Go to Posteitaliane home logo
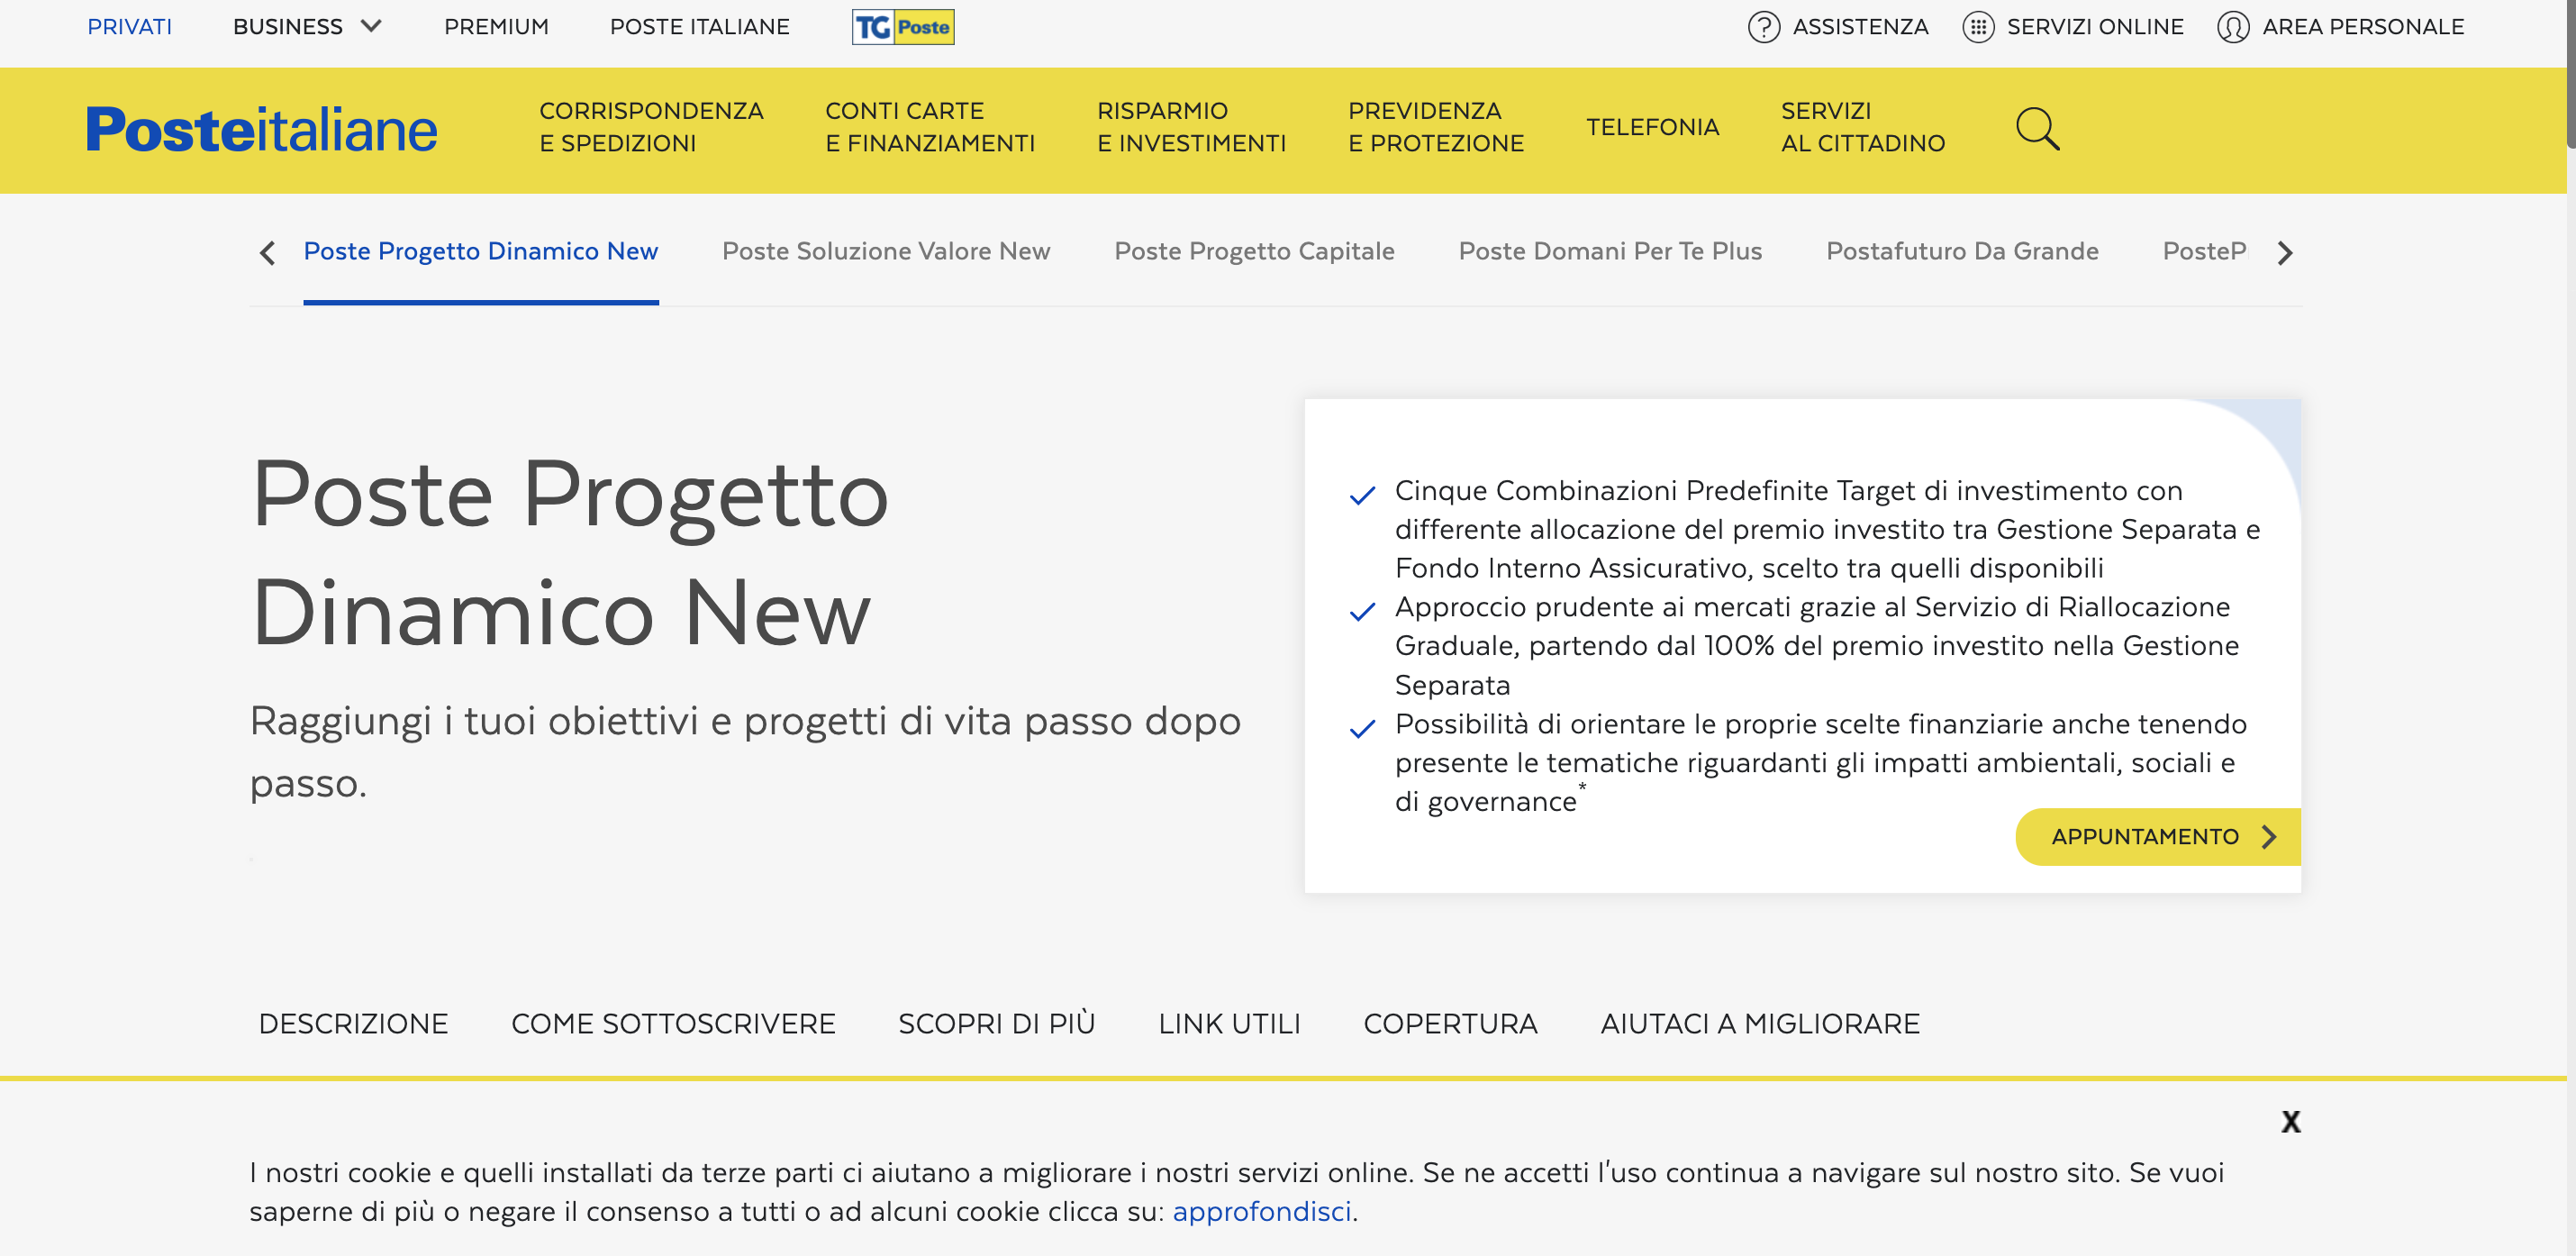 [x=261, y=130]
